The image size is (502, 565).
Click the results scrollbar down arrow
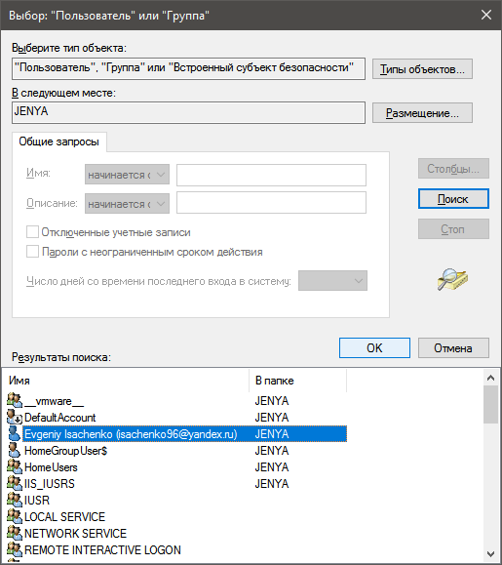pos(490,554)
